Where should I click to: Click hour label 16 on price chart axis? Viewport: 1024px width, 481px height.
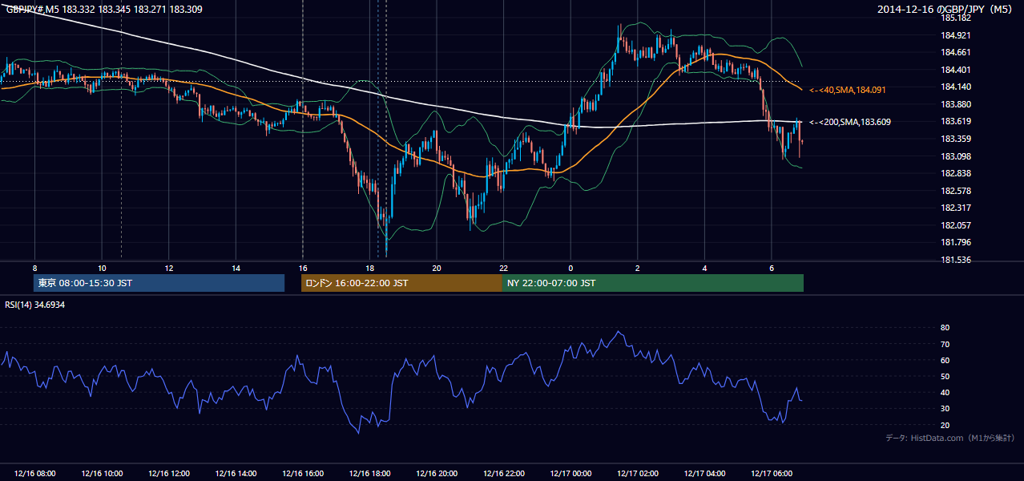(x=303, y=268)
